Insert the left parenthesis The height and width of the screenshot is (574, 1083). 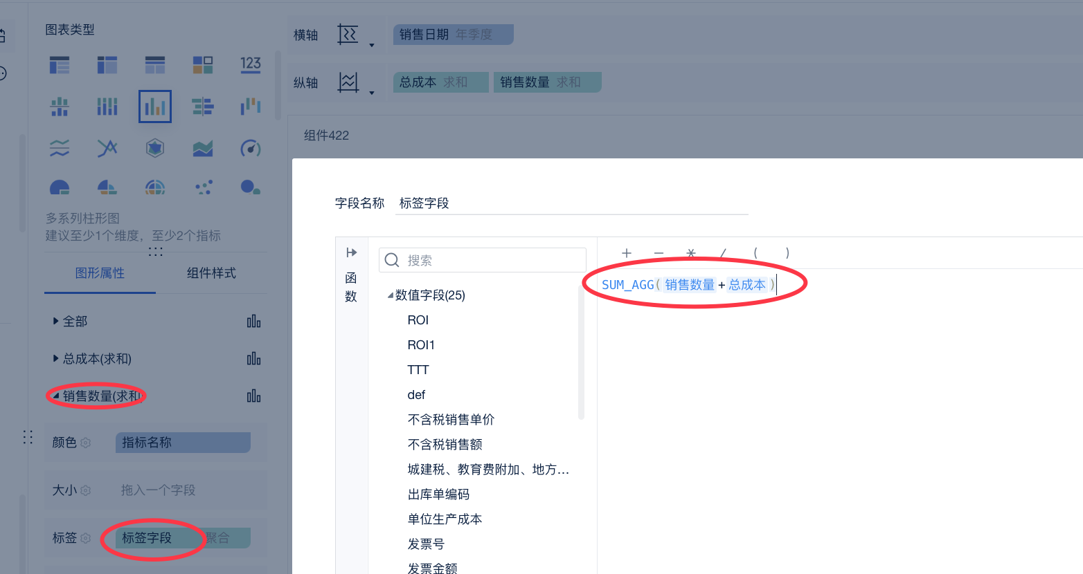[755, 253]
